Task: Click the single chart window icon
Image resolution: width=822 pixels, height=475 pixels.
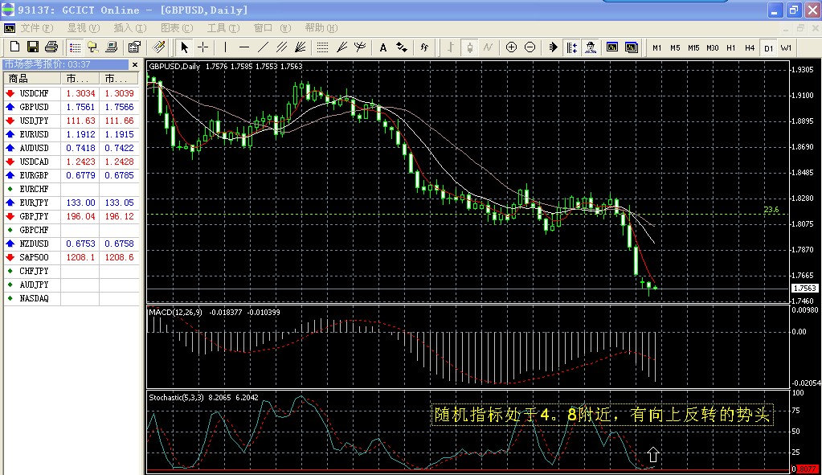Action: [612, 47]
